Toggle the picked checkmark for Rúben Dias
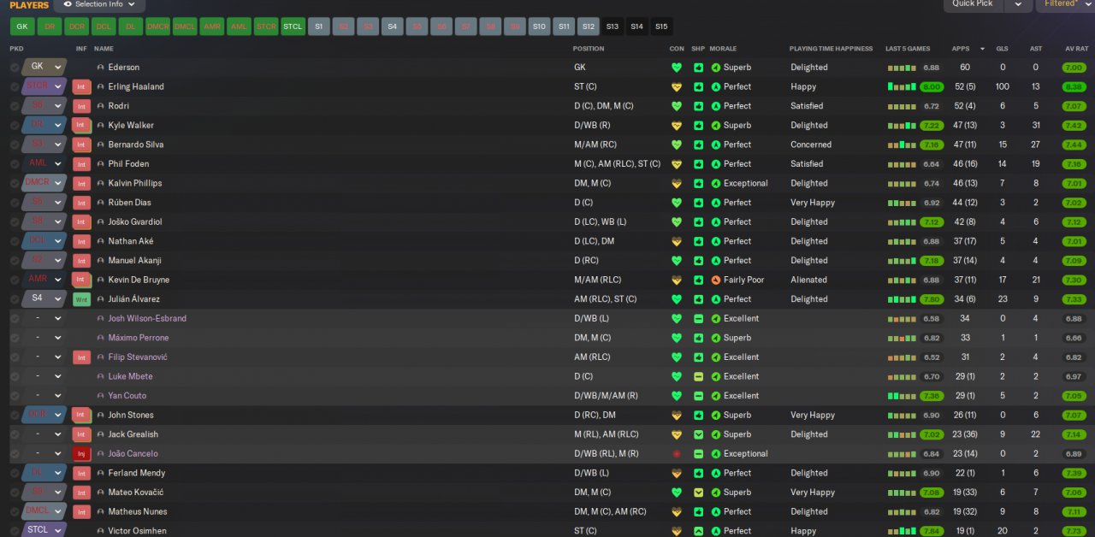Screen dimensions: 1095x537 point(15,203)
